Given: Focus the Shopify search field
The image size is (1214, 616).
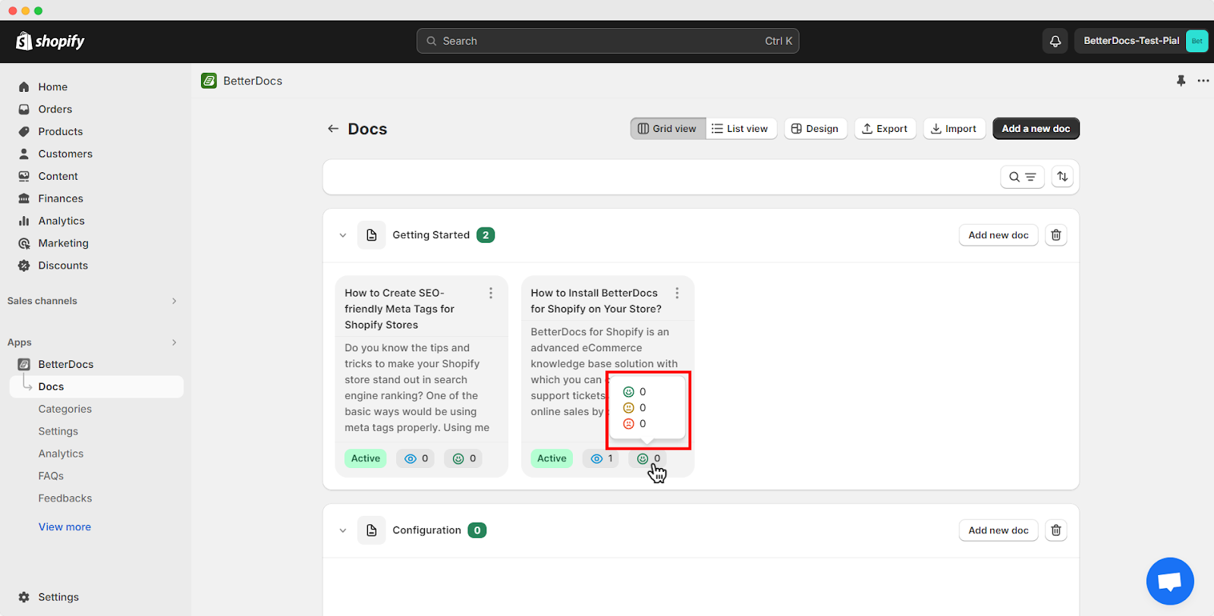Looking at the screenshot, I should point(608,41).
